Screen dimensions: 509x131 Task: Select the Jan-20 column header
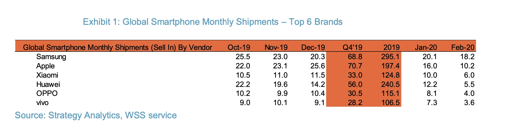(426, 48)
